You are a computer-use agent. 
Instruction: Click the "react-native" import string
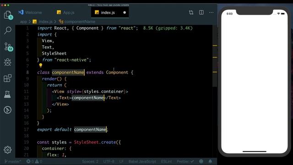pos(71,60)
